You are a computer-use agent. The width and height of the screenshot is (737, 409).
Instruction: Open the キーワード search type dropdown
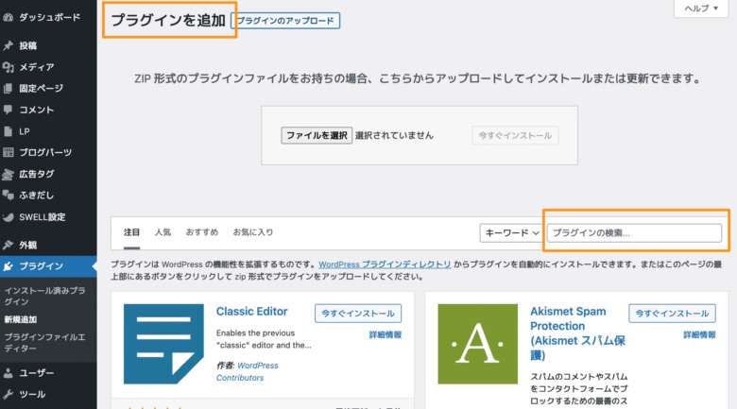[x=510, y=232]
